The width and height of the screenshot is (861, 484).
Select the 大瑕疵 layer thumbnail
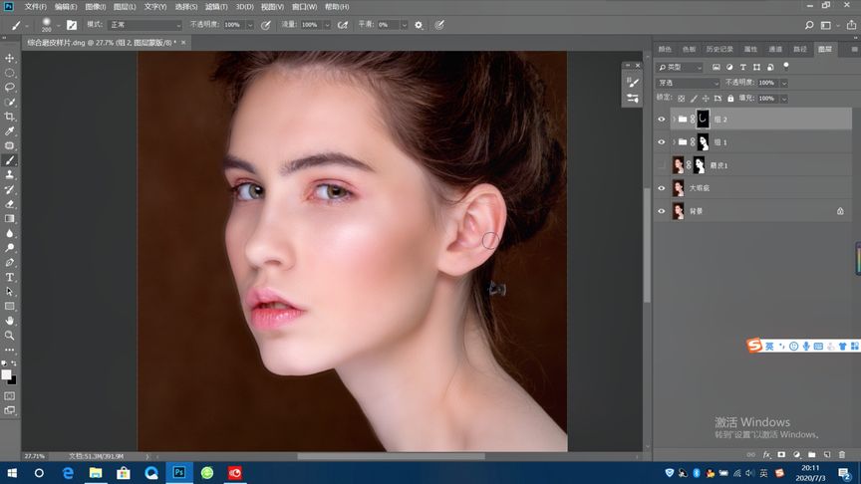click(679, 188)
